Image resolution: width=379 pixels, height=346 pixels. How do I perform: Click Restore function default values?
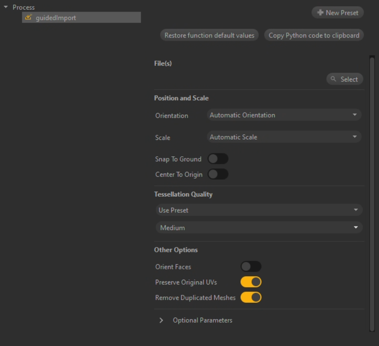[x=209, y=35]
